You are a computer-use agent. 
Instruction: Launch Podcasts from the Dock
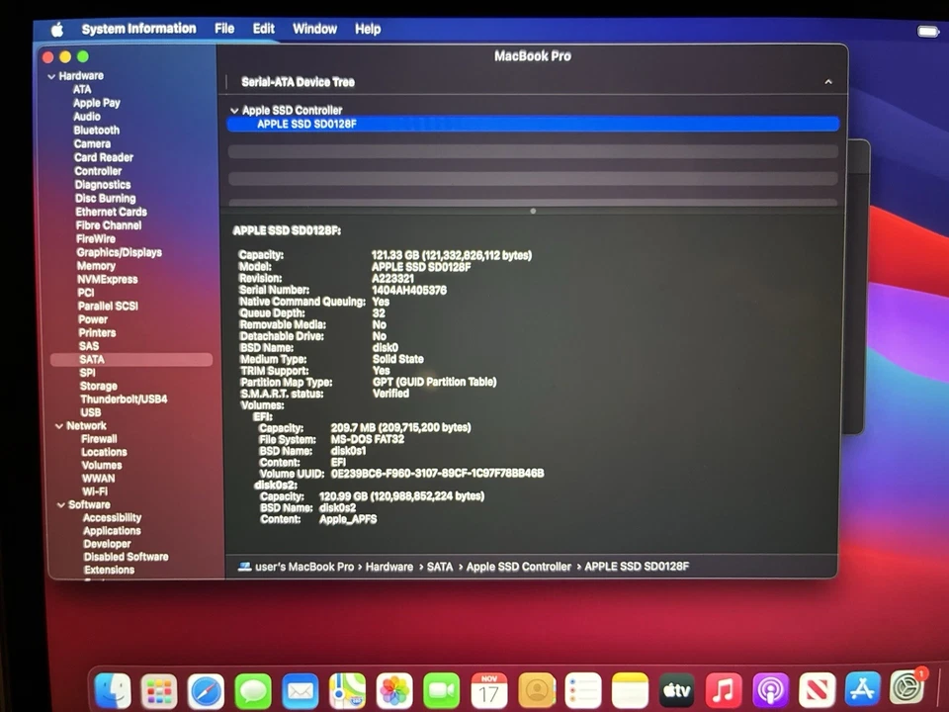click(x=769, y=690)
